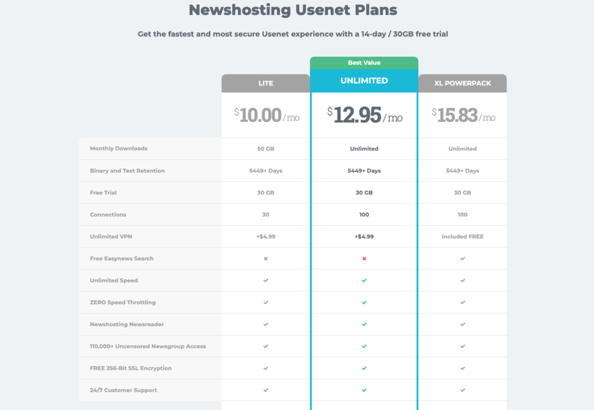The image size is (594, 410).
Task: Click XL Powerpack checkmark for Free Easynews Search
Action: (462, 258)
